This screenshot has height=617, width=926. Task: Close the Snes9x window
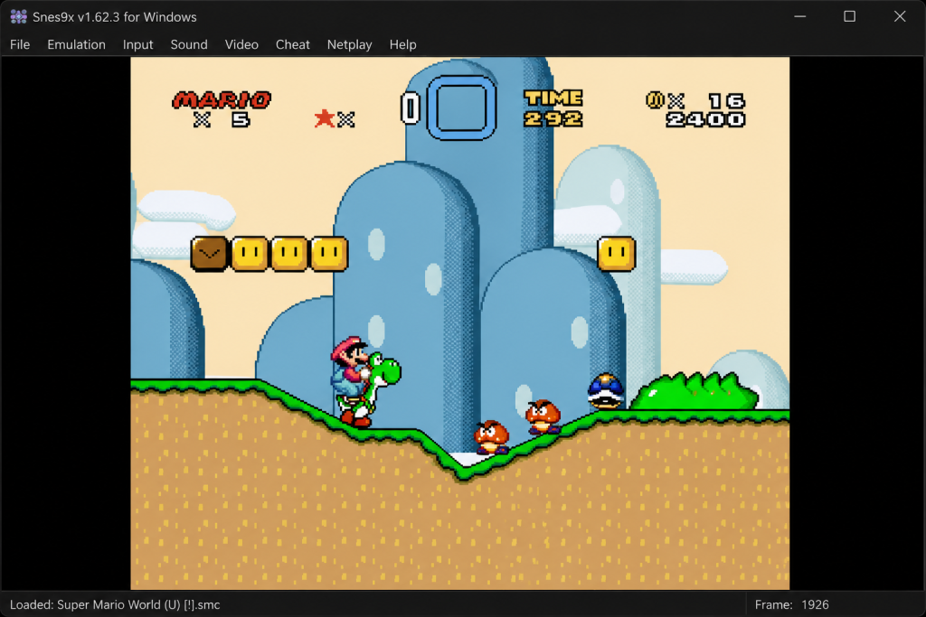[x=900, y=16]
